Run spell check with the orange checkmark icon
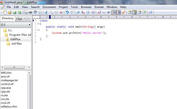Viewport: 177px width, 109px height. tap(123, 12)
